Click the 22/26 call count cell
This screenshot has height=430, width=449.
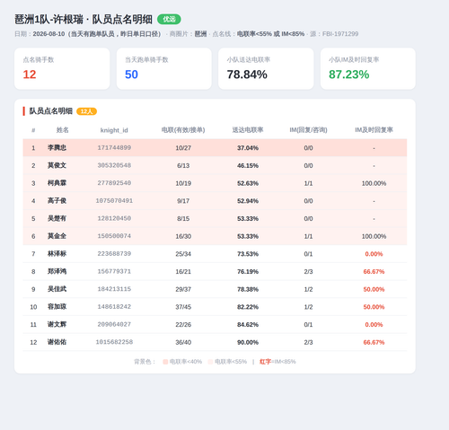[183, 324]
